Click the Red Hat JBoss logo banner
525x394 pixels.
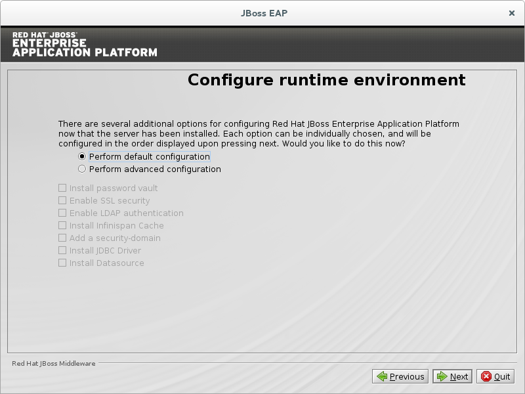85,44
